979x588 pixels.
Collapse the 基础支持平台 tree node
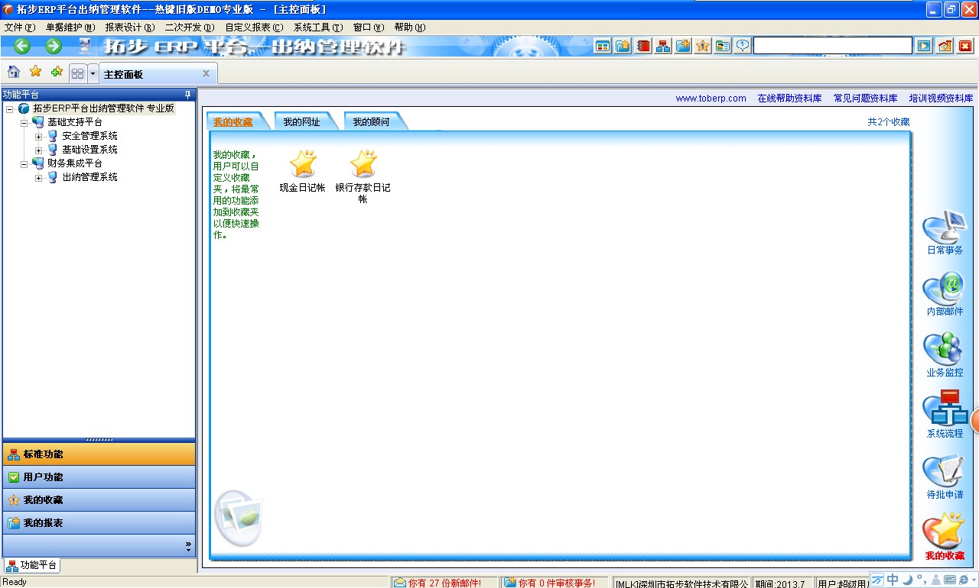pyautogui.click(x=24, y=122)
